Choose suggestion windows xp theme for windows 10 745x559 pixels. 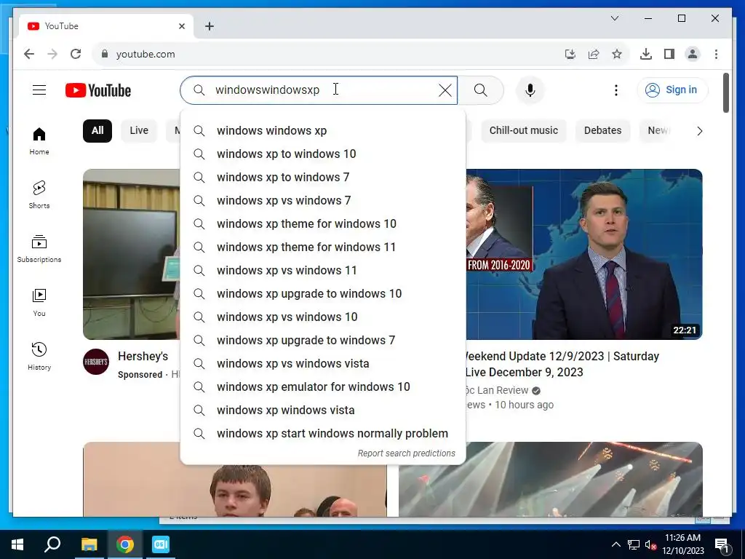coord(323,224)
